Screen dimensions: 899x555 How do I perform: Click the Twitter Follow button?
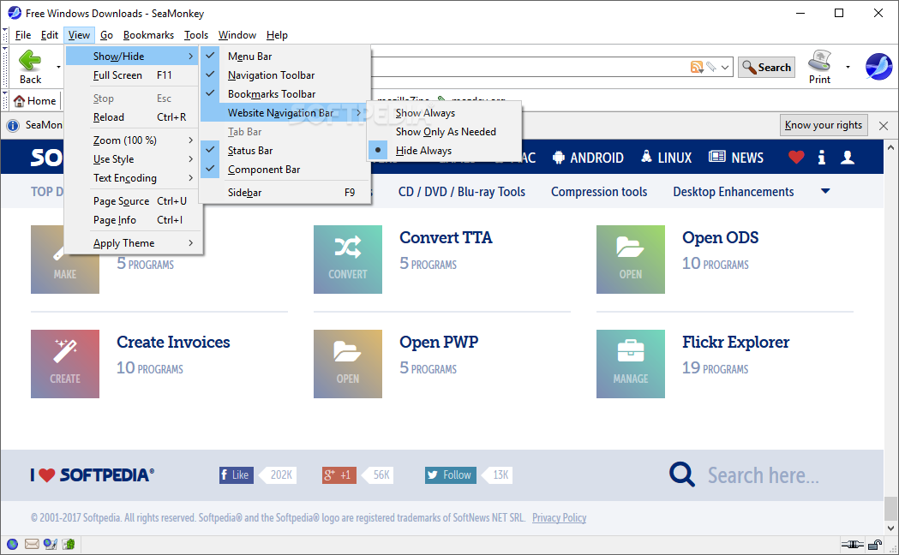point(450,474)
